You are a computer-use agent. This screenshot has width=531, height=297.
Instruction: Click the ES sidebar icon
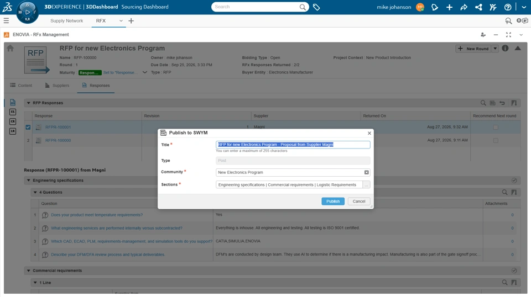point(13,112)
